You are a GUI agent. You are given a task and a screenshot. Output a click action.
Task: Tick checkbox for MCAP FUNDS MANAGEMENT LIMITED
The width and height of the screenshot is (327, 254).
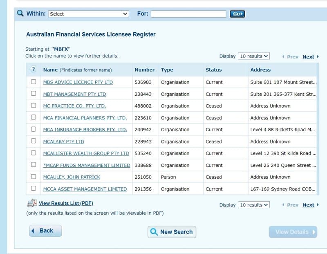point(34,165)
